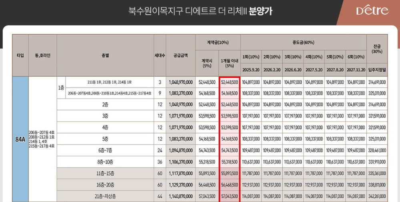
Task: Select the 동,호라인 column header
Action: [43, 55]
